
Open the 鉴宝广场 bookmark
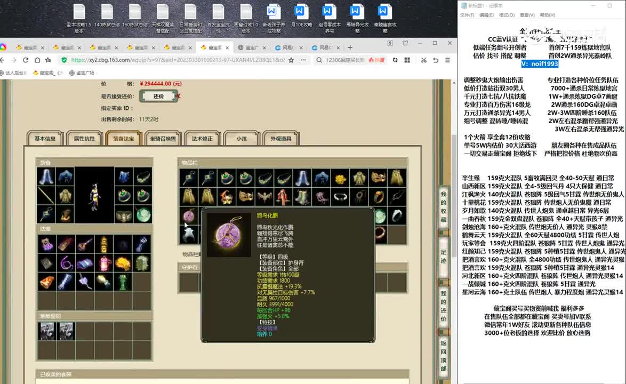pos(82,73)
